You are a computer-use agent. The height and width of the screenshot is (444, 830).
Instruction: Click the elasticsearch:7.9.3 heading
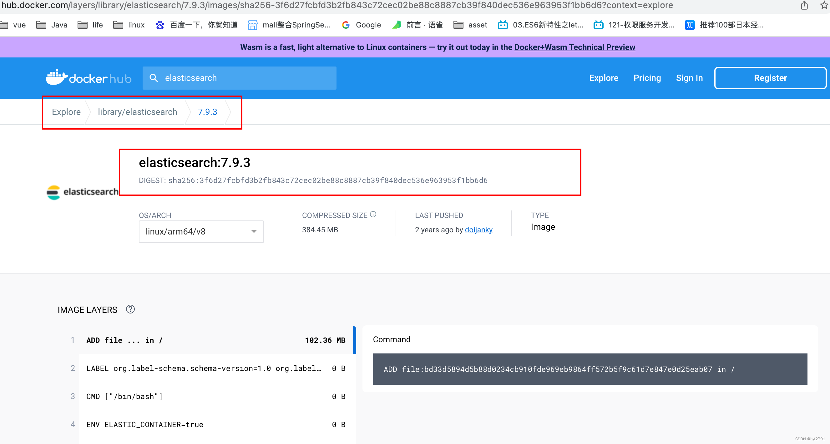tap(194, 162)
